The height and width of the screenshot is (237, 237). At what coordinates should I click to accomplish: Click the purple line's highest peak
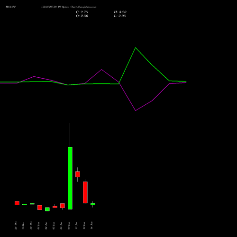point(101,69)
